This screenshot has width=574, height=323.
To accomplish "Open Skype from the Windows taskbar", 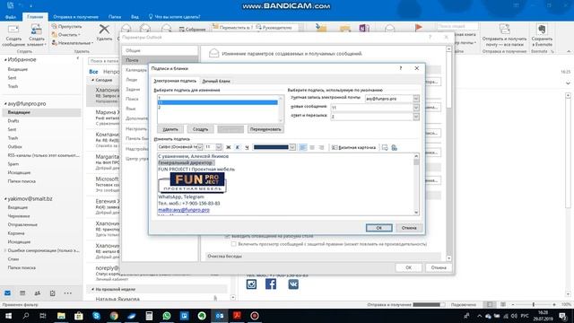I will (96, 316).
